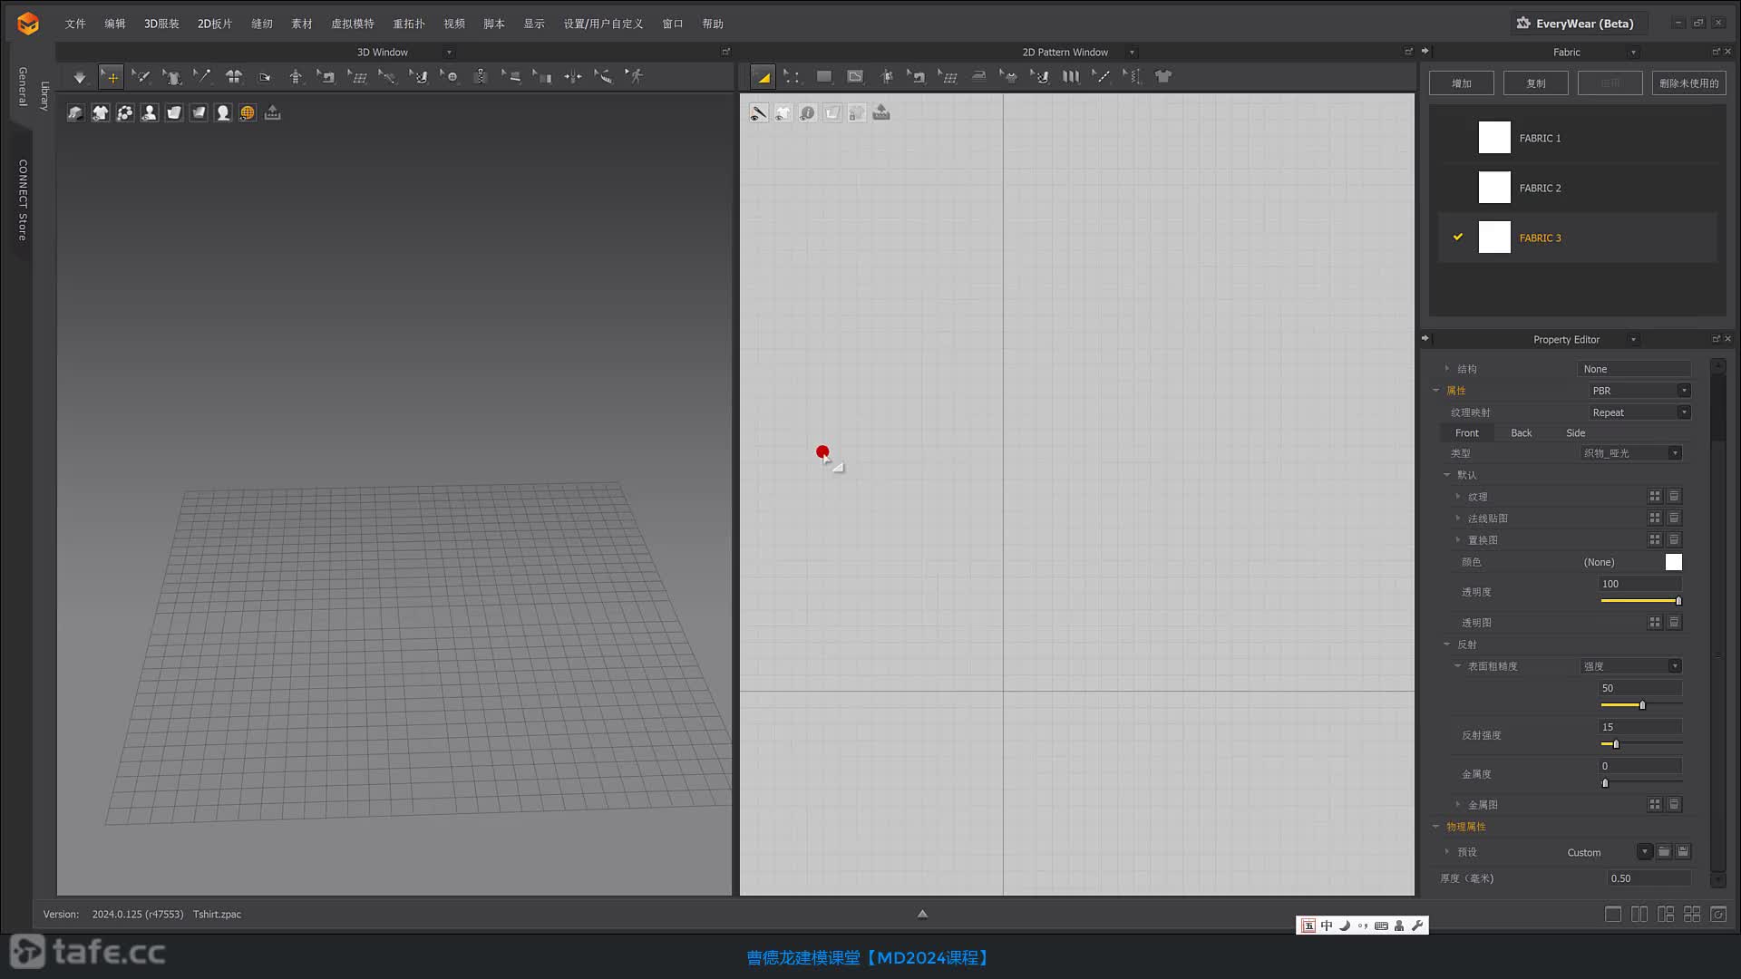This screenshot has height=979, width=1741.
Task: Click the export tray icon in 2D window
Action: [881, 112]
